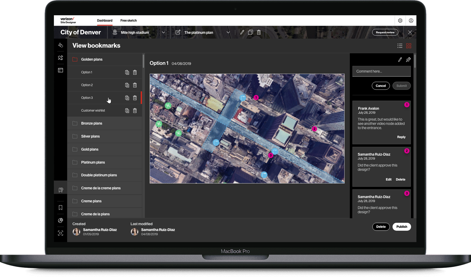Image resolution: width=471 pixels, height=277 pixels.
Task: Click the bookmark icon in left sidebar
Action: (x=60, y=208)
